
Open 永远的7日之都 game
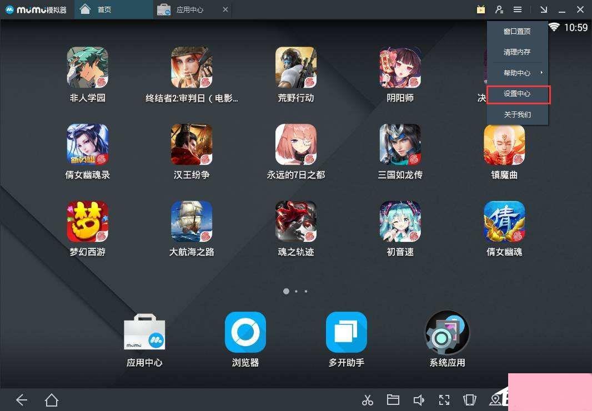(296, 144)
